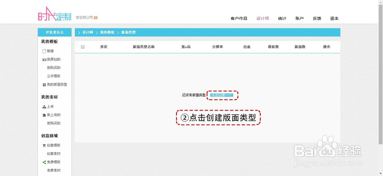The image size is (383, 176).
Task: Click the 版面类型名称 column header
Action: coord(144,47)
